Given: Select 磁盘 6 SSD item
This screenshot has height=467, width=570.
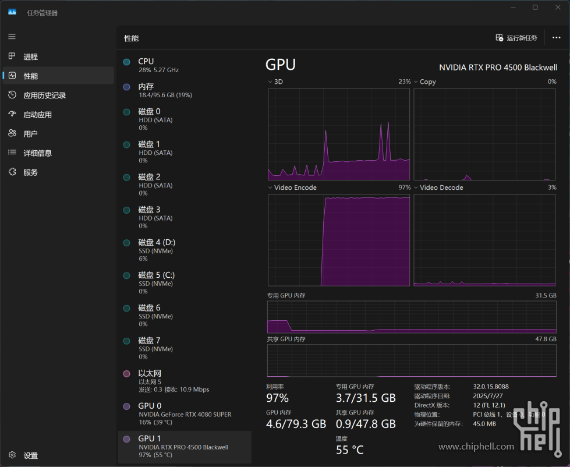Looking at the screenshot, I should 185,316.
